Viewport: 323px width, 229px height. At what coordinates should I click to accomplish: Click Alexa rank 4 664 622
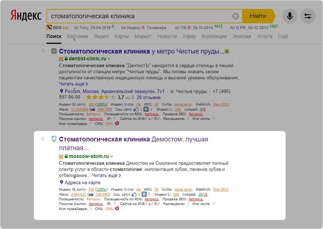[78, 194]
